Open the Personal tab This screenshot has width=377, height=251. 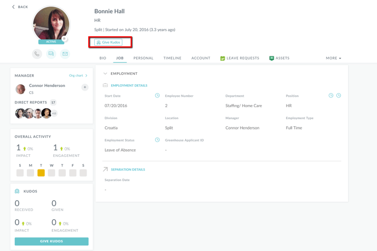[144, 58]
